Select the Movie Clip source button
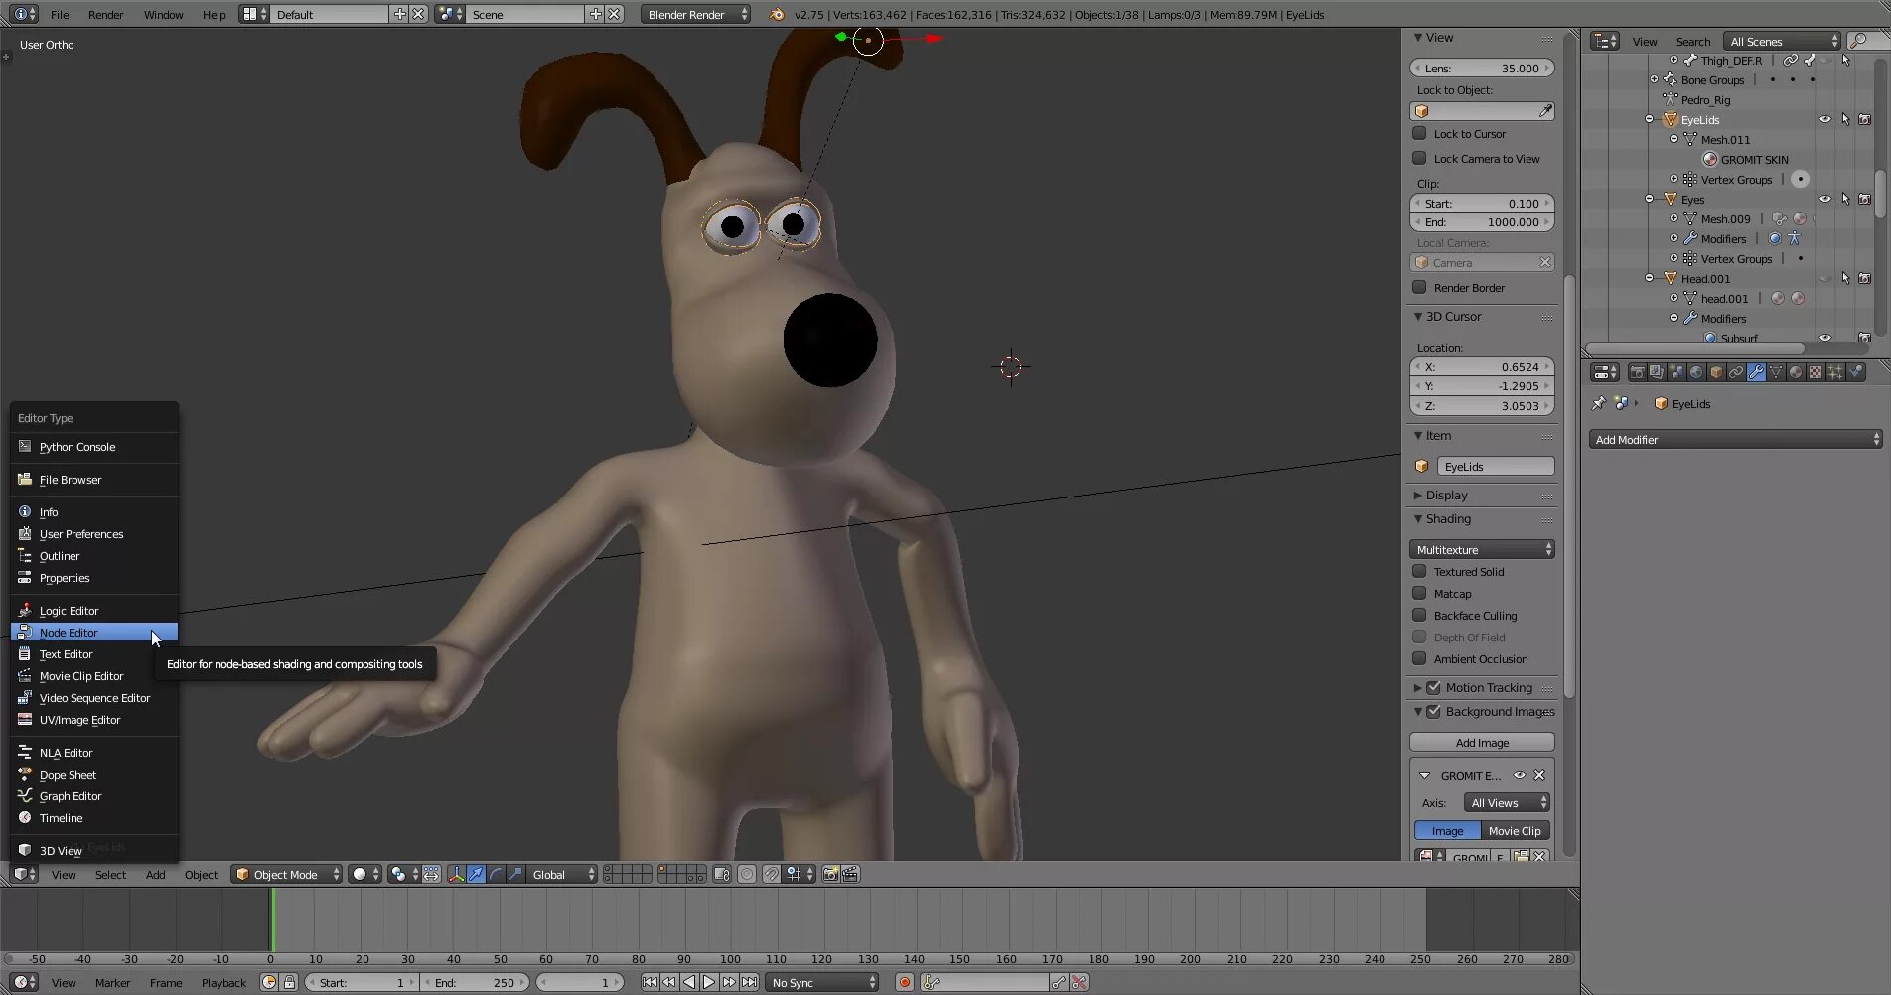The height and width of the screenshot is (995, 1891). [1515, 830]
